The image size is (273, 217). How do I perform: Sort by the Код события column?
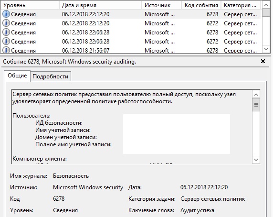point(201,5)
